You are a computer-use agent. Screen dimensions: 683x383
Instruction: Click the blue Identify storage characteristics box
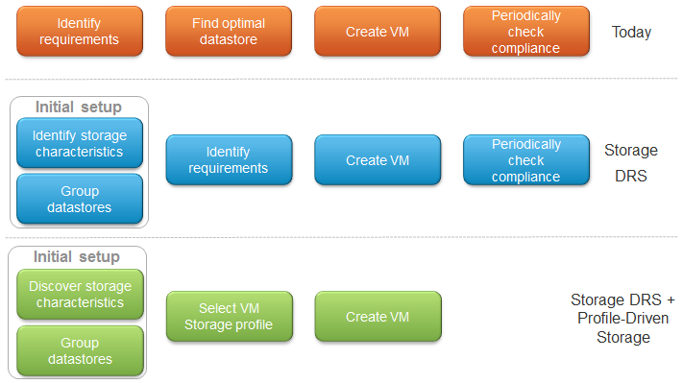80,143
